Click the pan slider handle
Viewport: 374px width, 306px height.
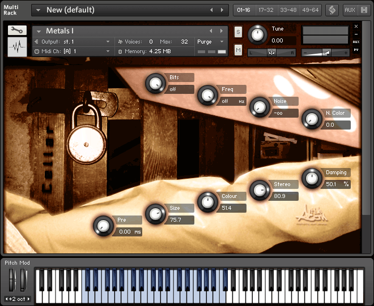click(271, 53)
